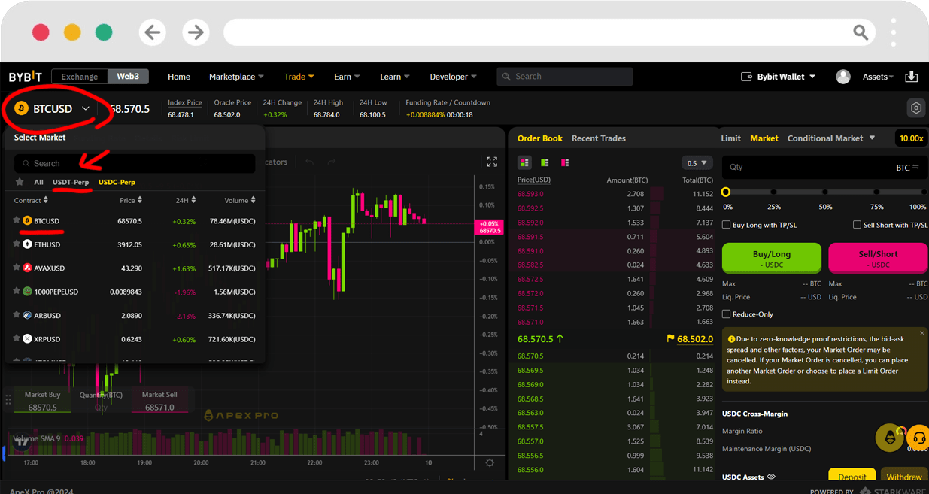Screen dimensions: 929x494
Task: Enable Buy Long with TP/SL checkbox
Action: pyautogui.click(x=727, y=225)
